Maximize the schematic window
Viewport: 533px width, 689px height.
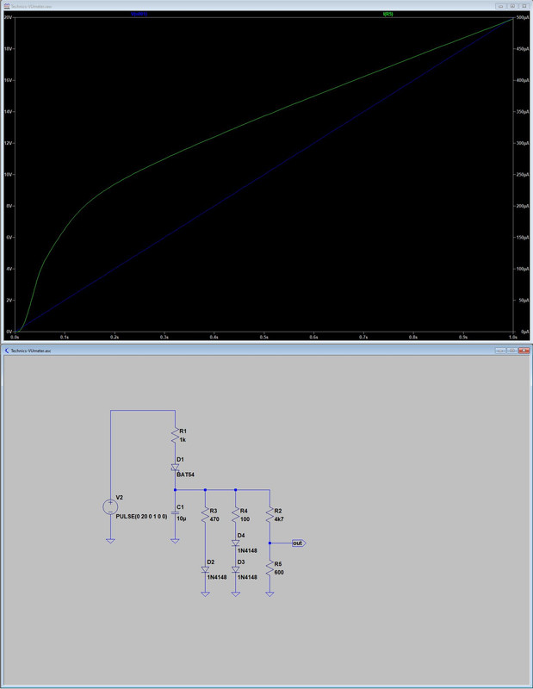(x=512, y=351)
